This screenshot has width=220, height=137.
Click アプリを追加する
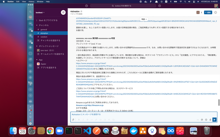(x=51, y=68)
